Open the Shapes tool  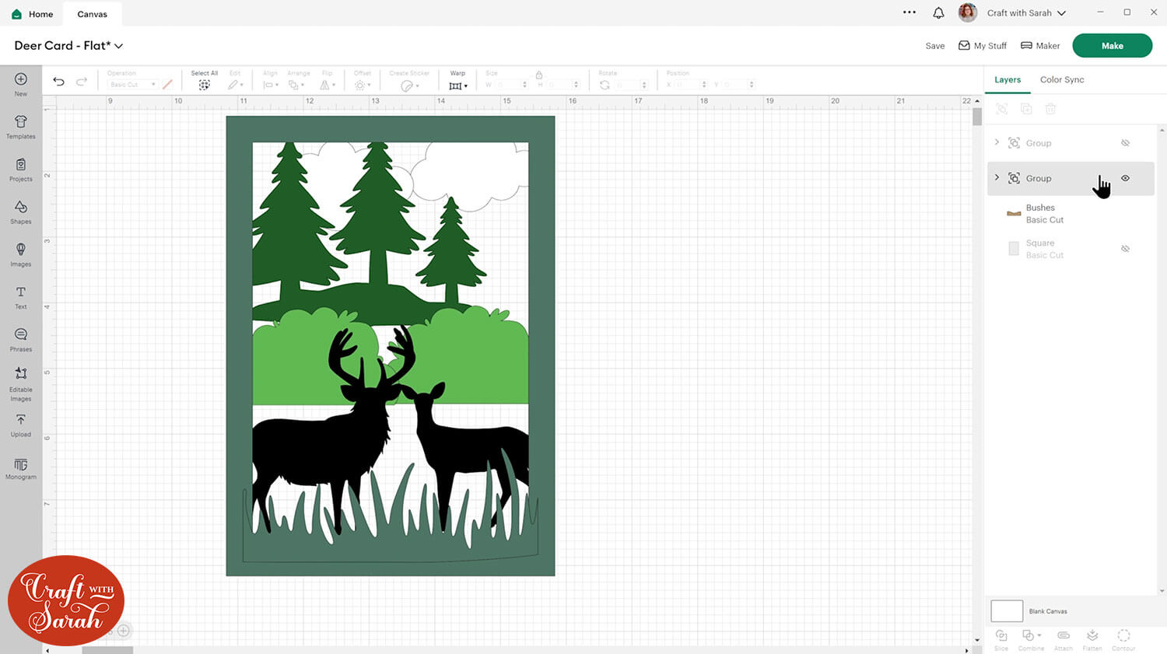point(21,211)
